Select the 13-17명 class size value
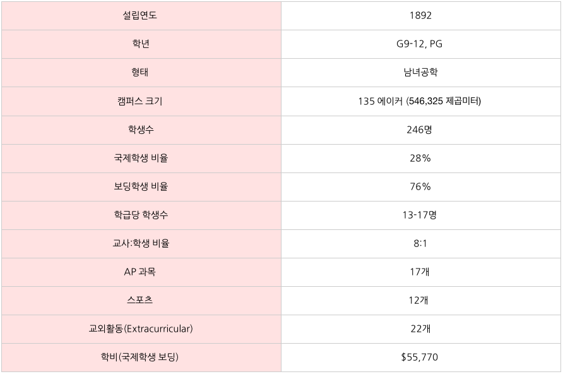563x374 pixels. click(x=420, y=215)
